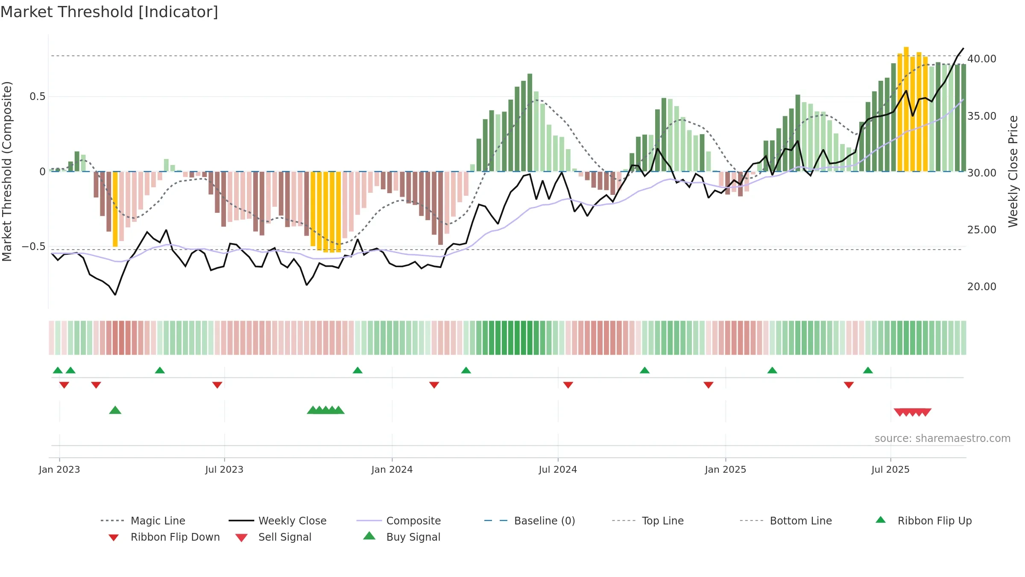Click the 40.00 price axis label
The height and width of the screenshot is (577, 1025).
pyautogui.click(x=982, y=59)
